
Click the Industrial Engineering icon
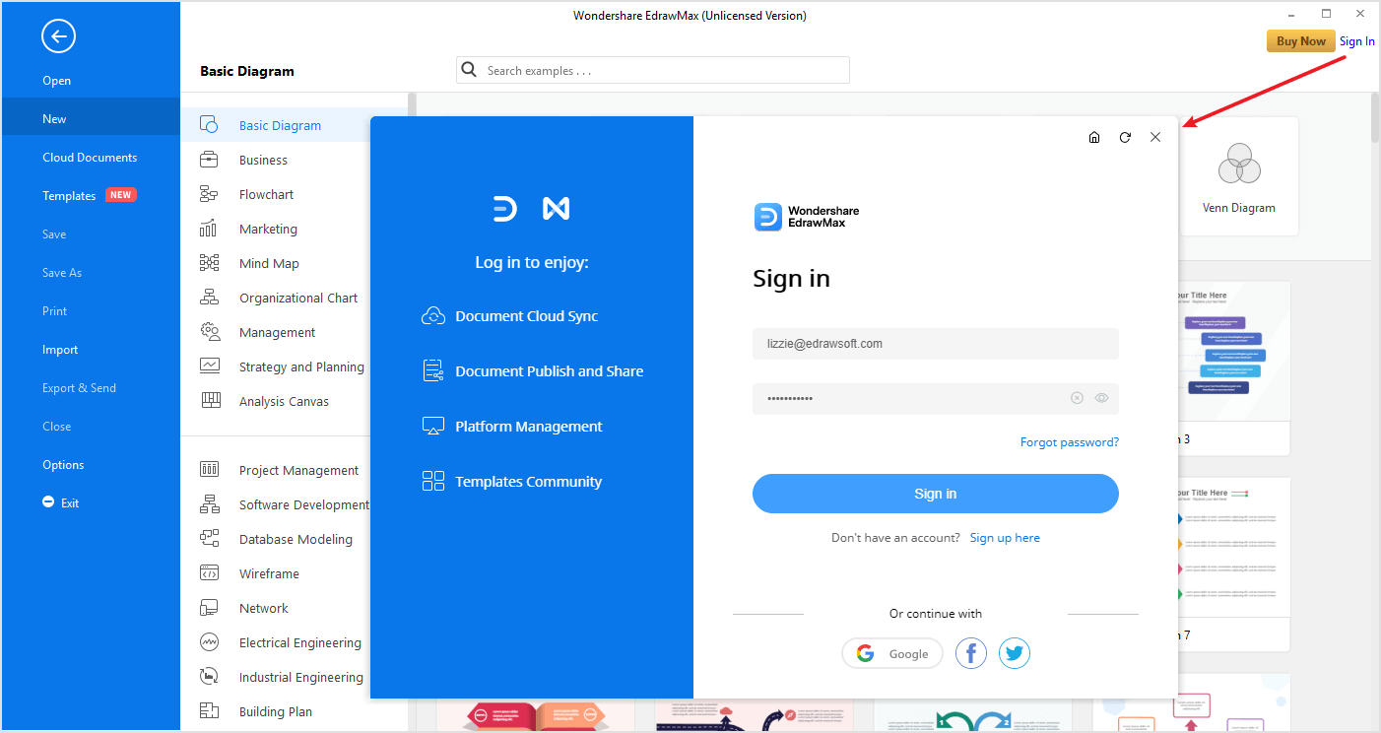tap(209, 677)
